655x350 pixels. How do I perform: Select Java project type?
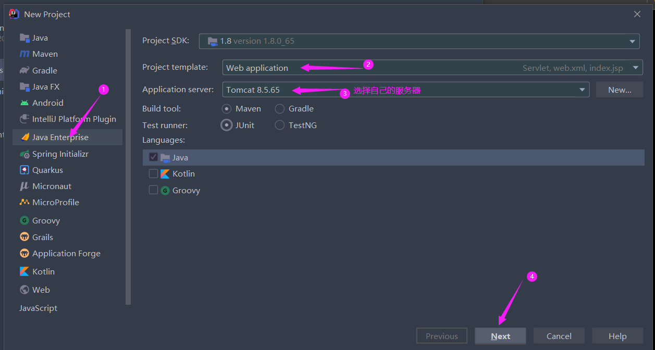tap(67, 37)
